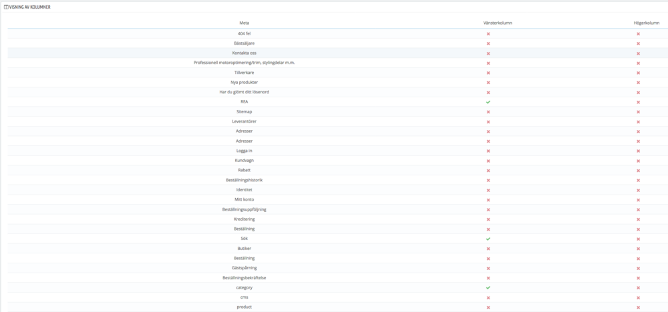Viewport: 668px width, 312px height.
Task: Enable right column for 404 fel
Action: (638, 33)
